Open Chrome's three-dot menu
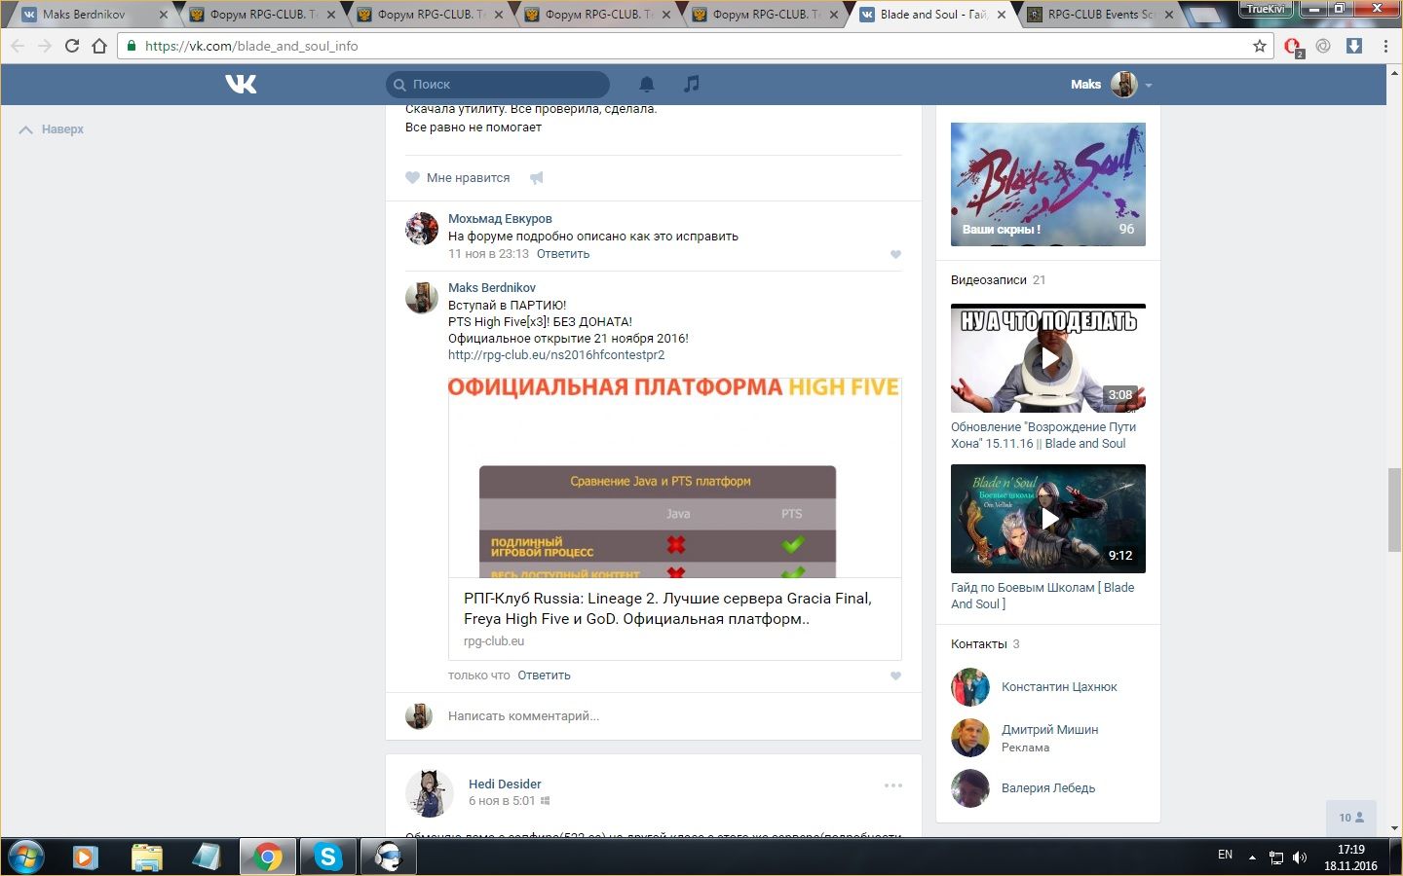Image resolution: width=1403 pixels, height=876 pixels. pyautogui.click(x=1385, y=46)
